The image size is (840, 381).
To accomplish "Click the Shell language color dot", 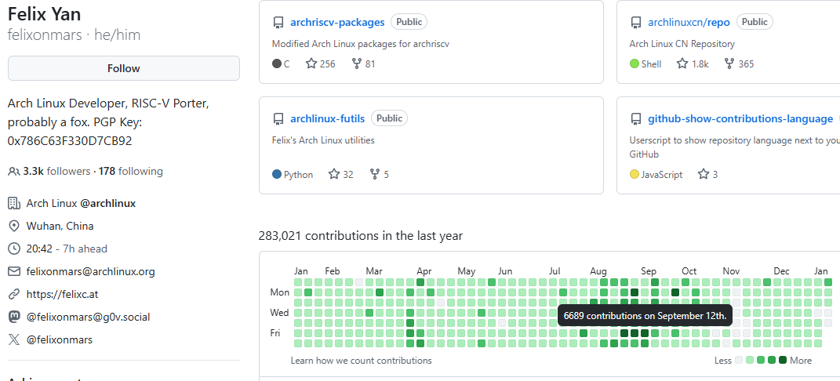I will pos(635,64).
